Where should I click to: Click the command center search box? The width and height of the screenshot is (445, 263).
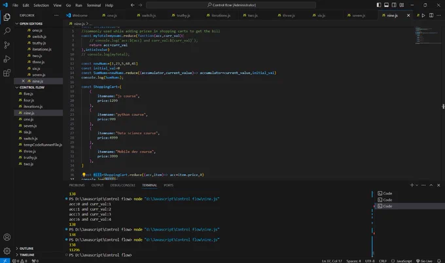(231, 5)
